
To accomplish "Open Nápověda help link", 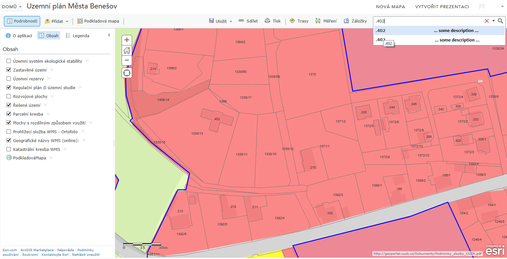I will 65,250.
